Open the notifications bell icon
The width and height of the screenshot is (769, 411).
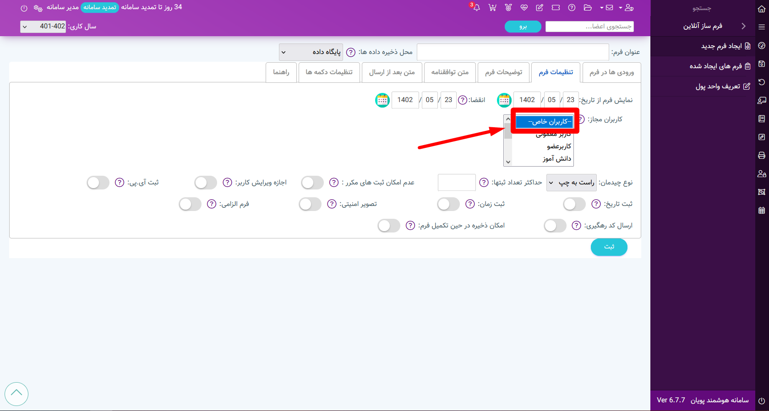tap(476, 8)
